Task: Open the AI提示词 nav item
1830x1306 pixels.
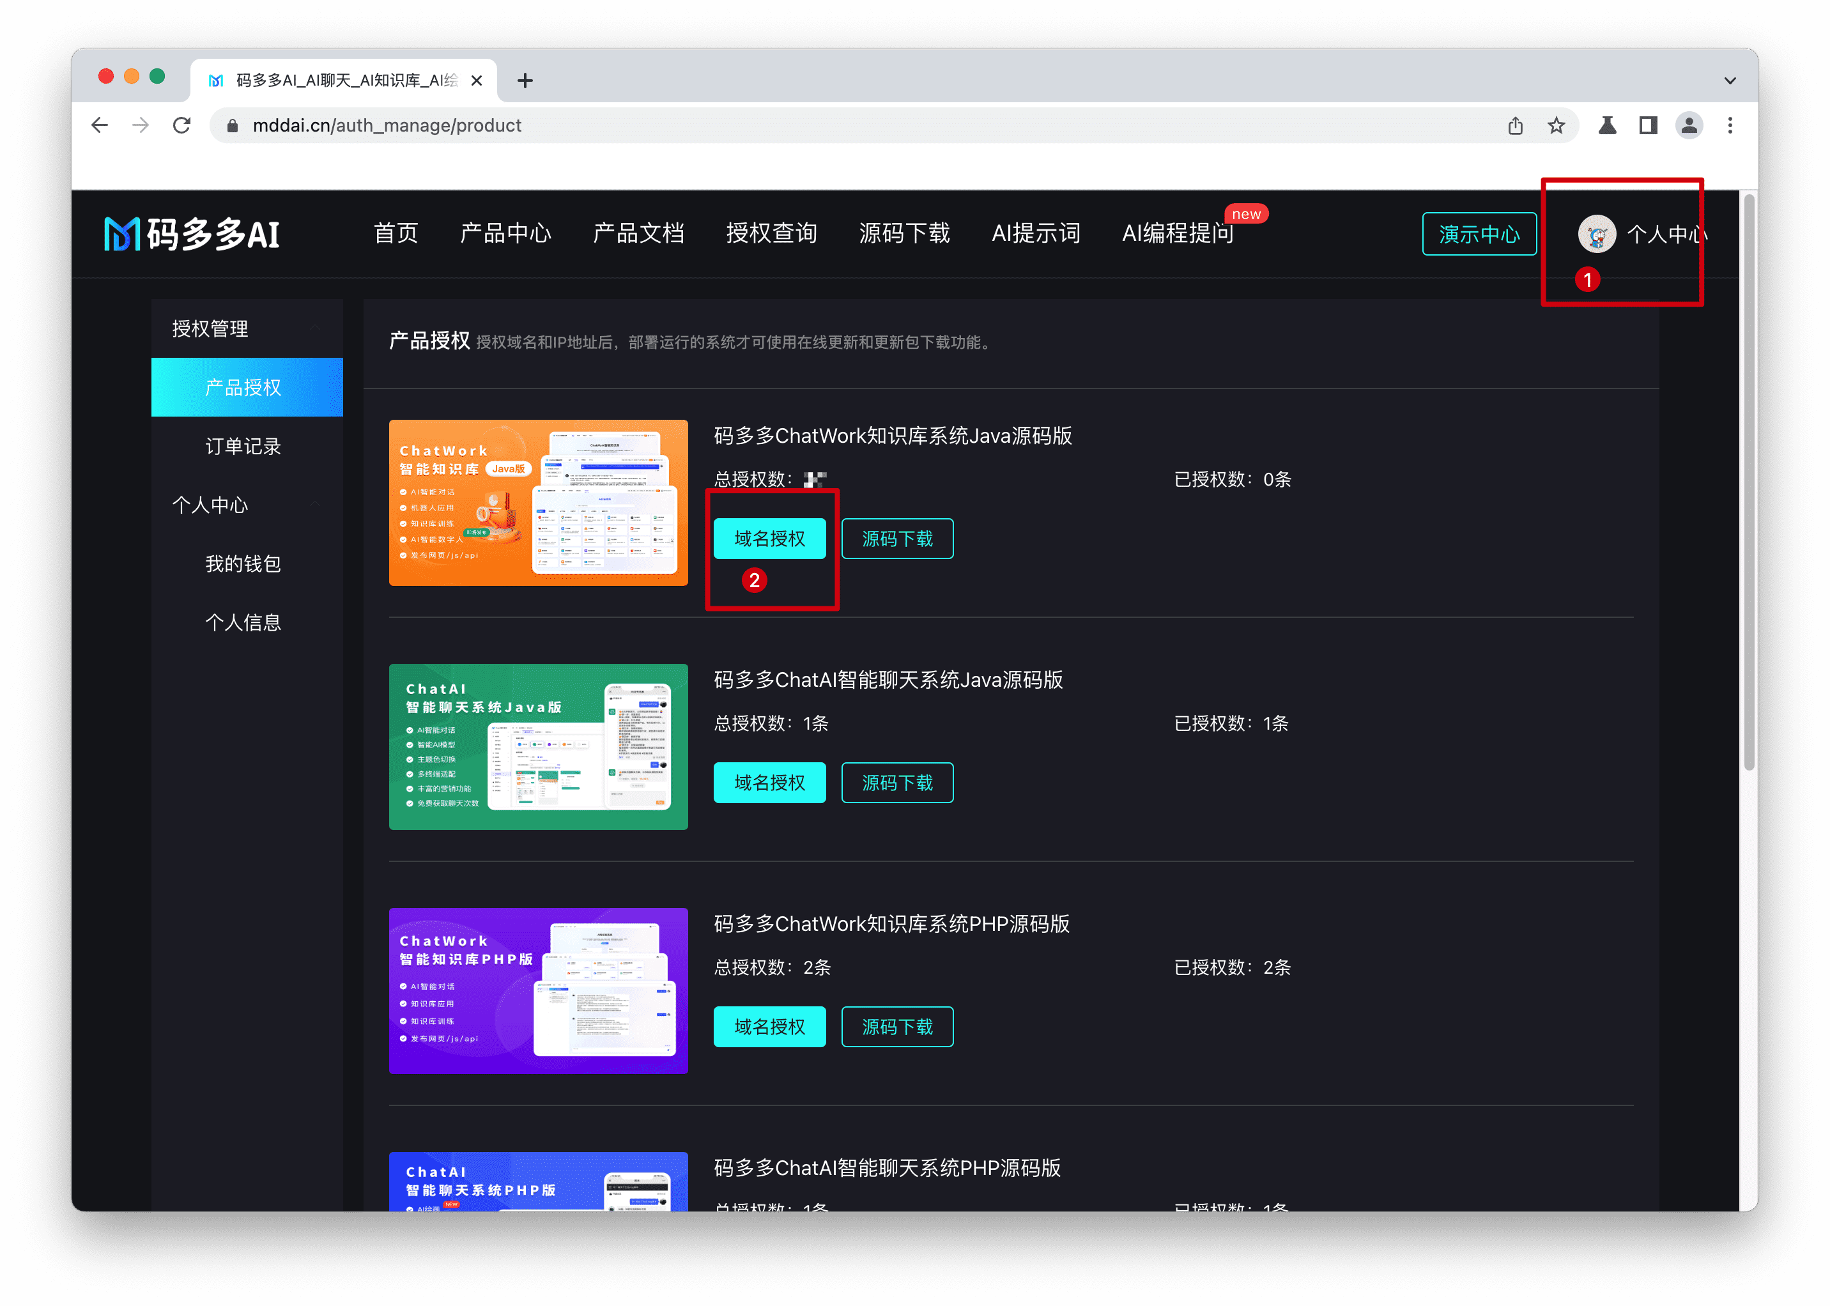Action: 1036,233
